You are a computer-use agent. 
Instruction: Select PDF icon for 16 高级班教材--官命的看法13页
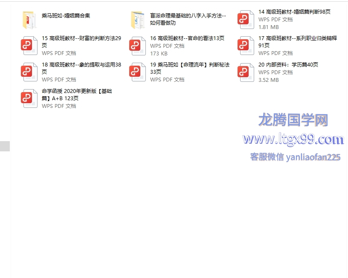137,46
